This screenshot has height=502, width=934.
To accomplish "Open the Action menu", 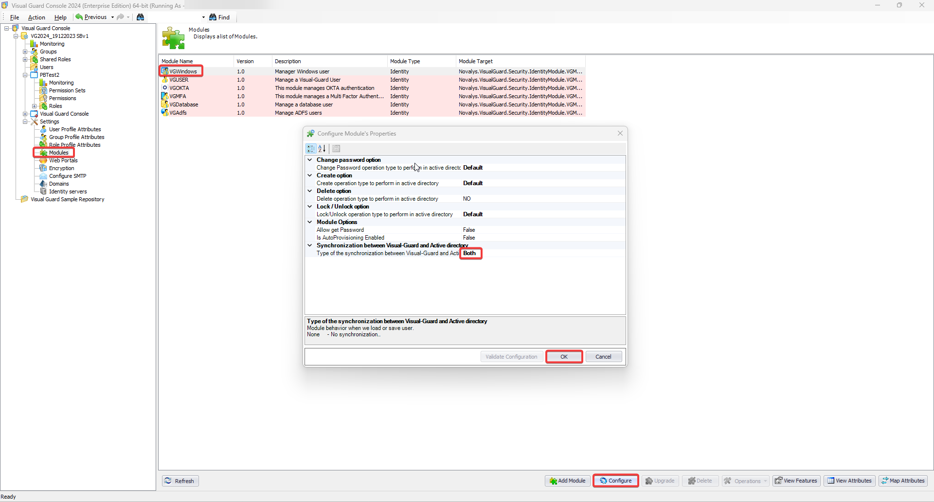I will pos(36,17).
